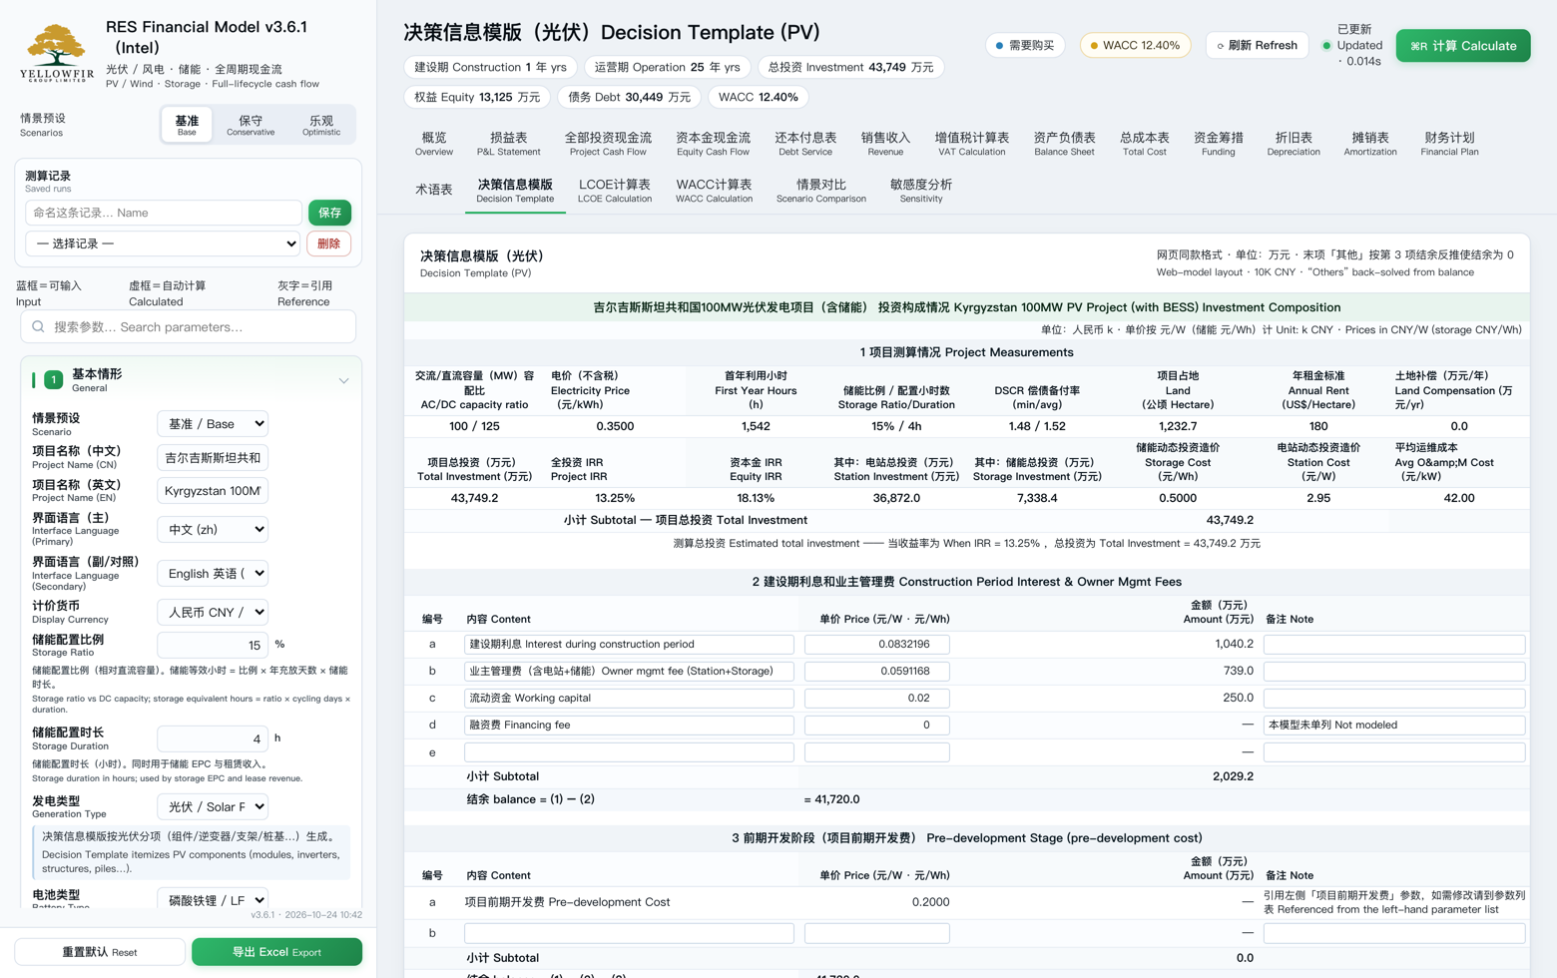
Task: Click the 计算 Calculate button
Action: click(x=1462, y=46)
